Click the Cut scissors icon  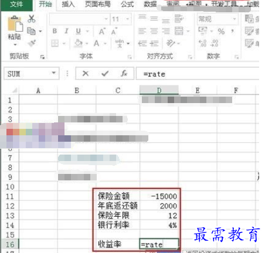(x=32, y=19)
